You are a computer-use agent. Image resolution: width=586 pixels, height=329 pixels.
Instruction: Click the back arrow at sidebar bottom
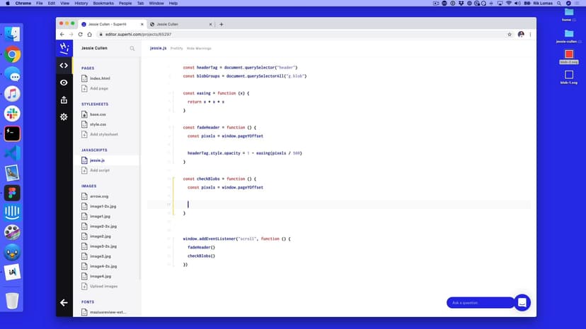coord(64,302)
